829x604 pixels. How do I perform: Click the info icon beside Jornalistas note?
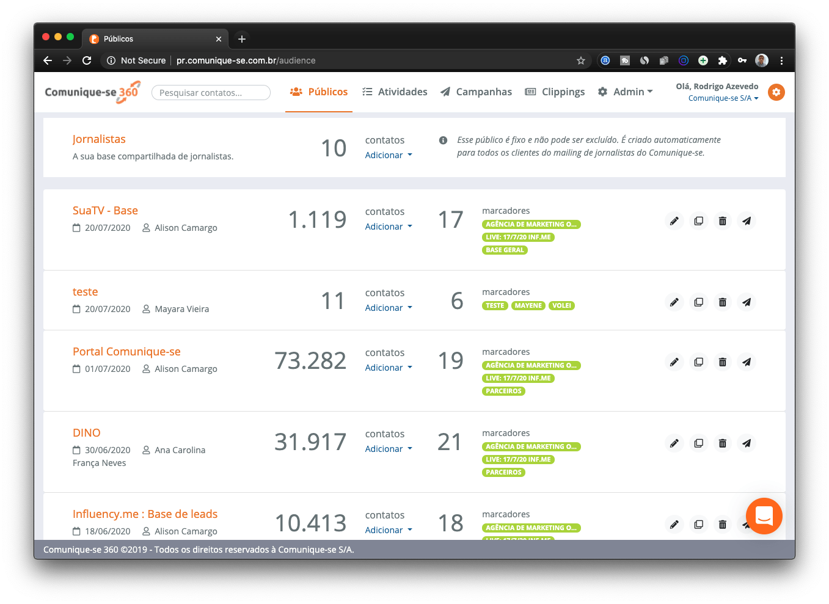click(x=444, y=140)
